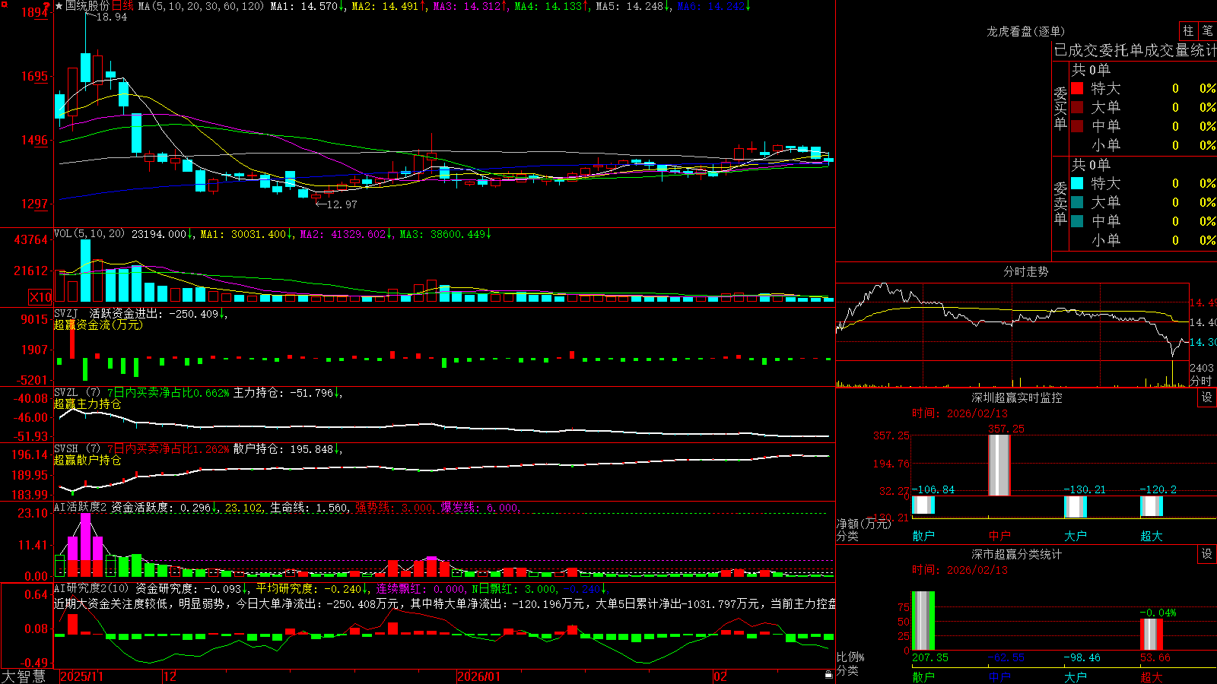
Task: Click the favorite star beside 国统股份
Action: [59, 6]
